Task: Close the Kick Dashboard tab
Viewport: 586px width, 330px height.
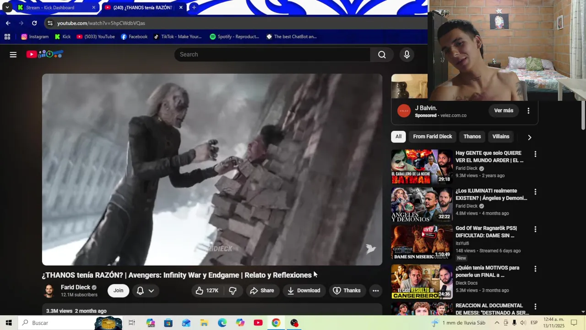Action: [93, 7]
